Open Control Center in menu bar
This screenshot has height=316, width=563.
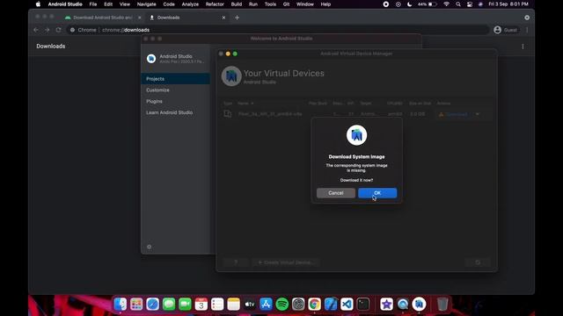[470, 4]
